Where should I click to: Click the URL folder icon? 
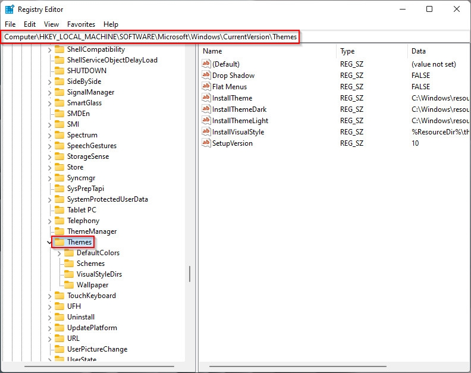pyautogui.click(x=59, y=338)
